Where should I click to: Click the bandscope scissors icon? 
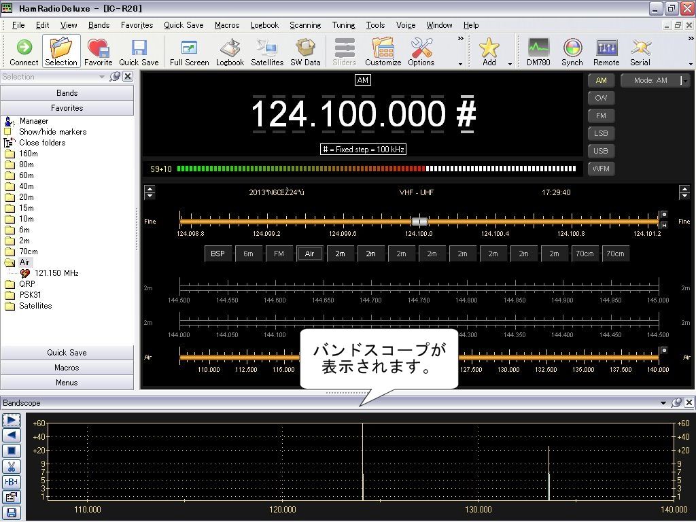click(x=12, y=466)
